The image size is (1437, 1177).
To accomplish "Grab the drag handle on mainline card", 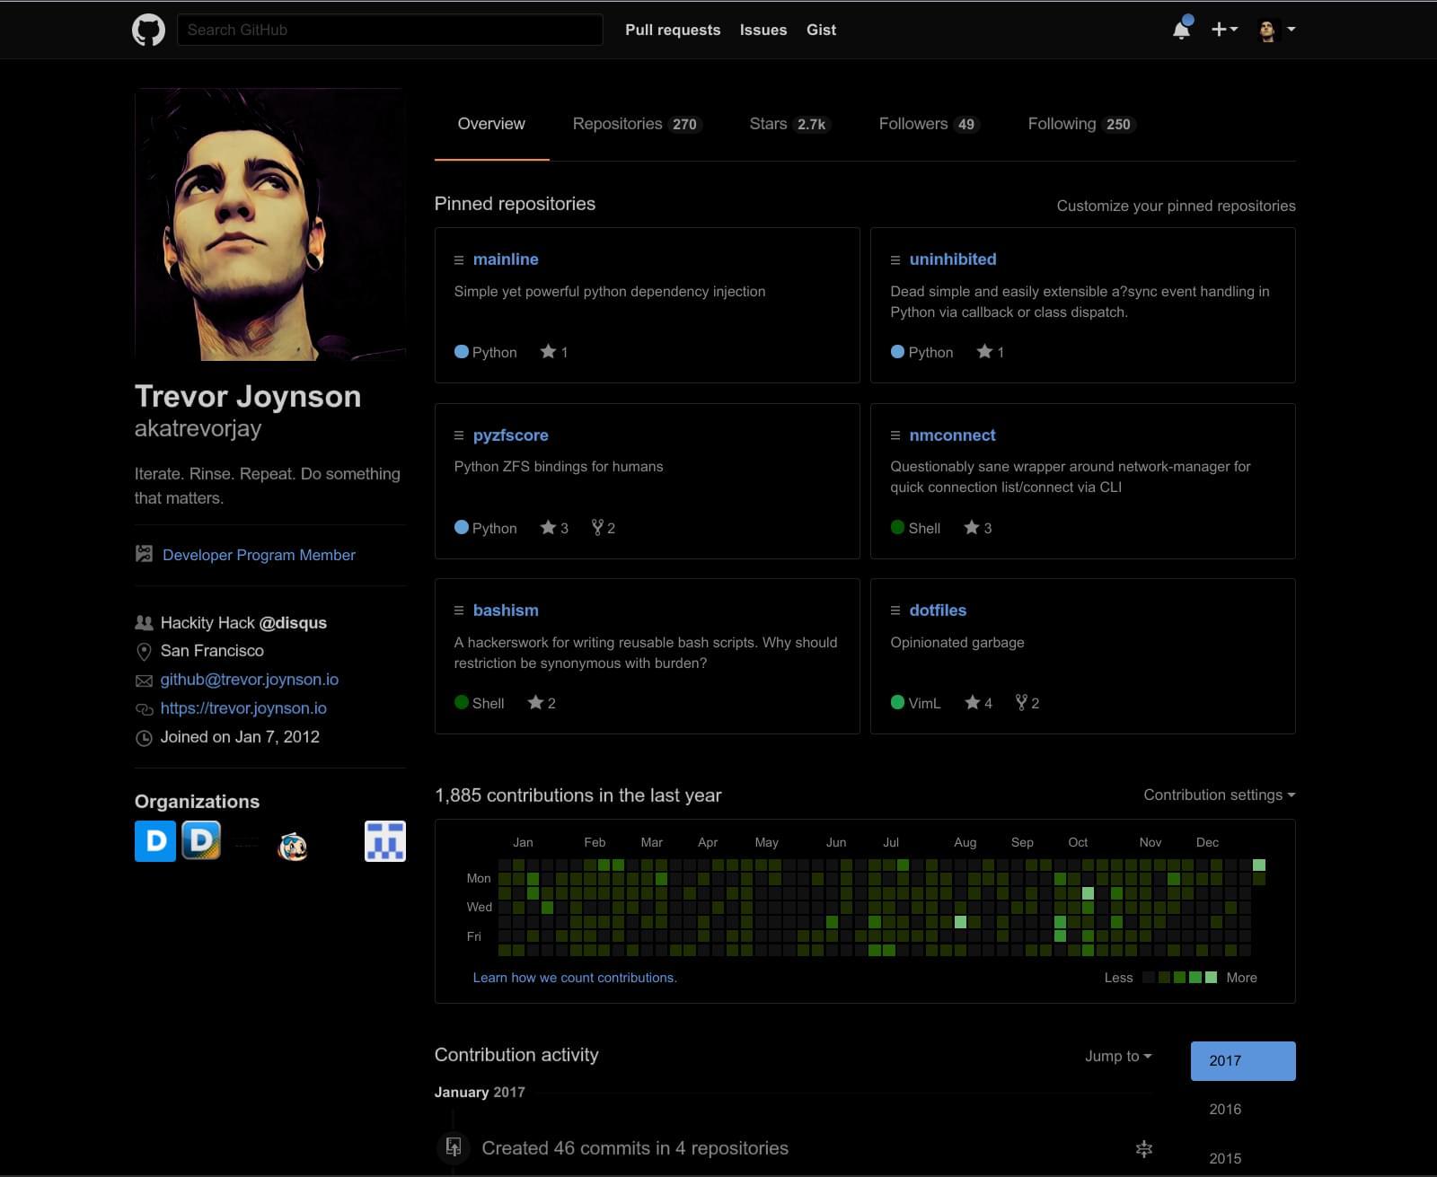I will (x=459, y=260).
